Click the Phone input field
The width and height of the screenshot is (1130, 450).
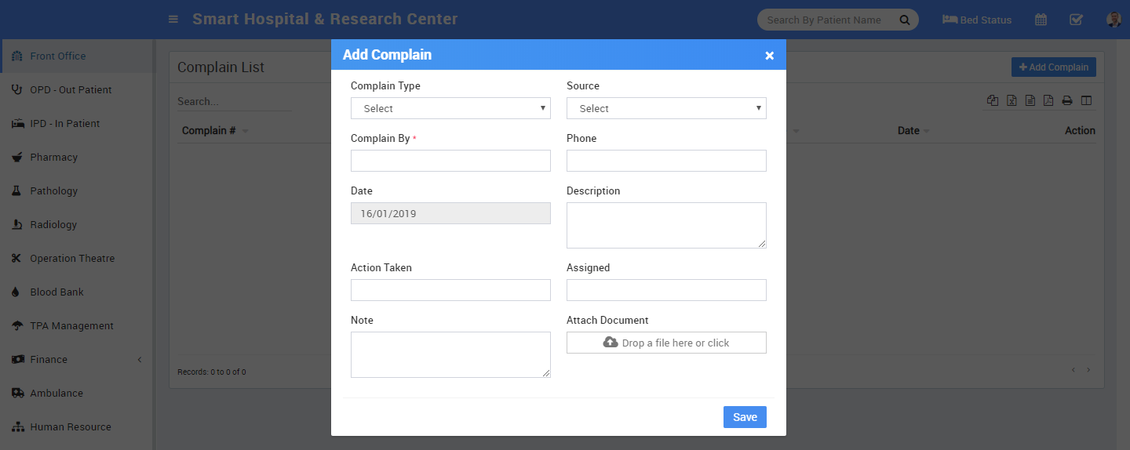(x=666, y=161)
